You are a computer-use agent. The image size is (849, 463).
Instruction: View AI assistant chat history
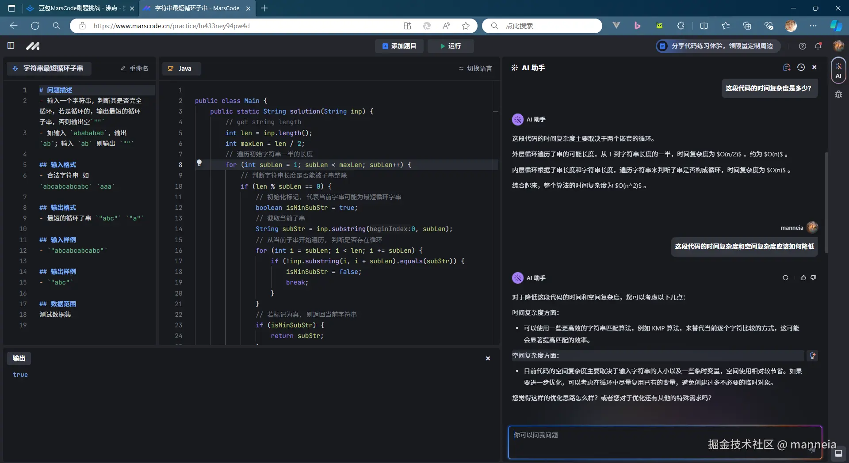801,67
